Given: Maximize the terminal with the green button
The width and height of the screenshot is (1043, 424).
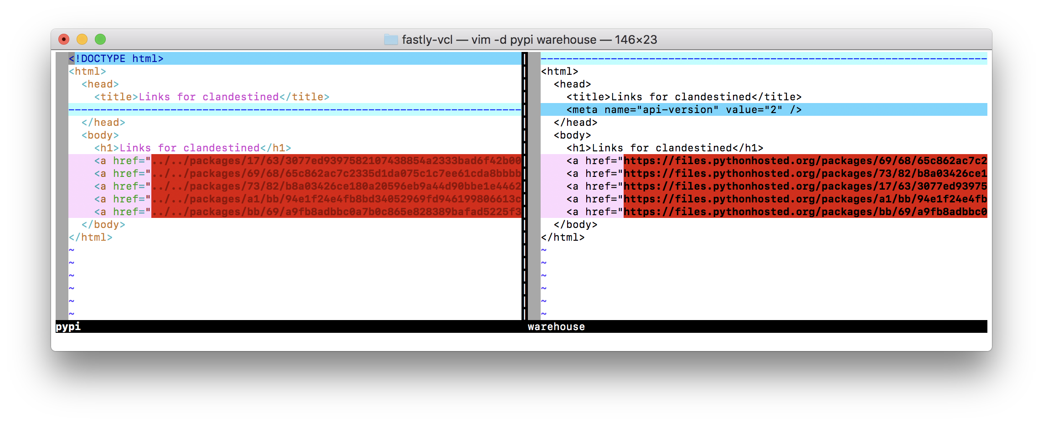Looking at the screenshot, I should (x=100, y=39).
